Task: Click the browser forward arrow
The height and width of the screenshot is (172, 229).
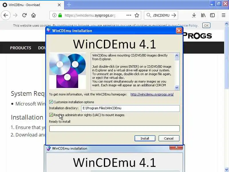Action: [15, 15]
